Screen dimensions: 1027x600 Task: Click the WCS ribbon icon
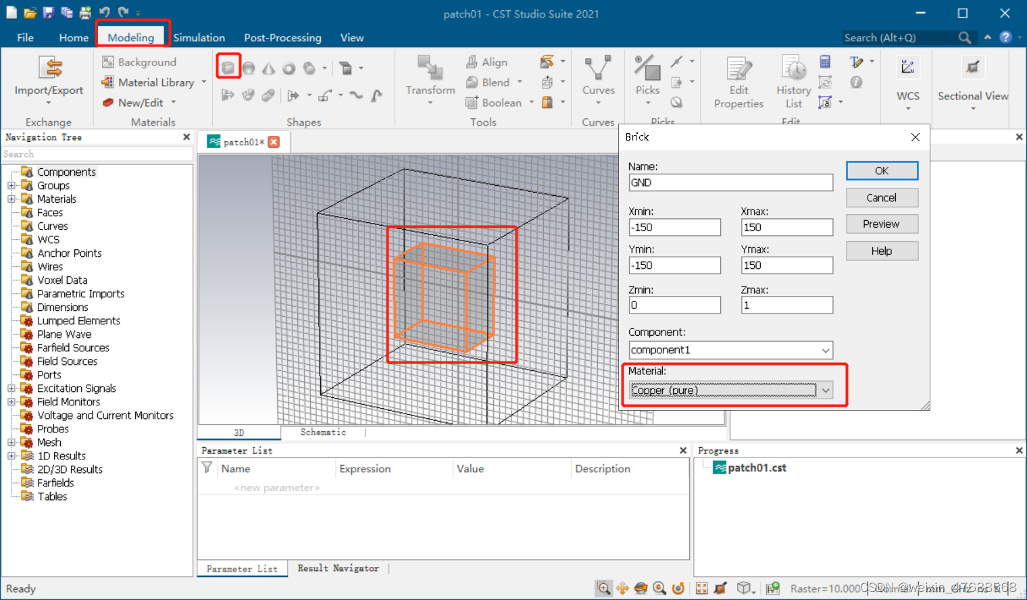pyautogui.click(x=907, y=68)
